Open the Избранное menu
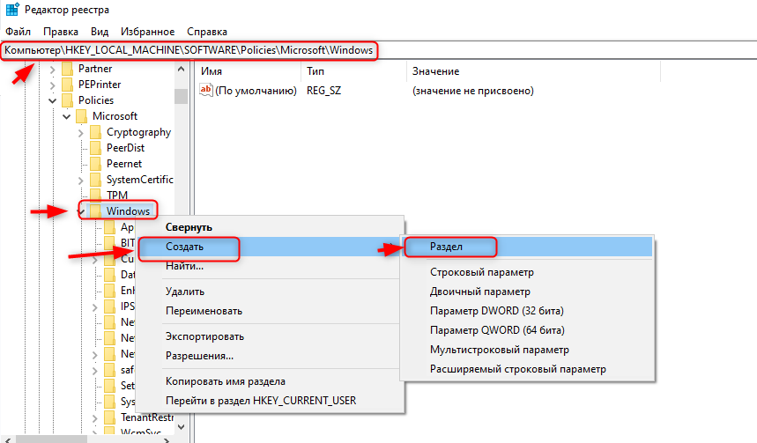The image size is (757, 443). click(x=148, y=32)
